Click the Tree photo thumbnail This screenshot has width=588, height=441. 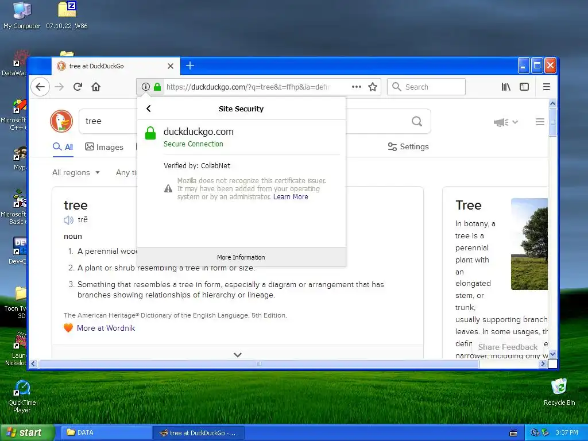(x=529, y=243)
